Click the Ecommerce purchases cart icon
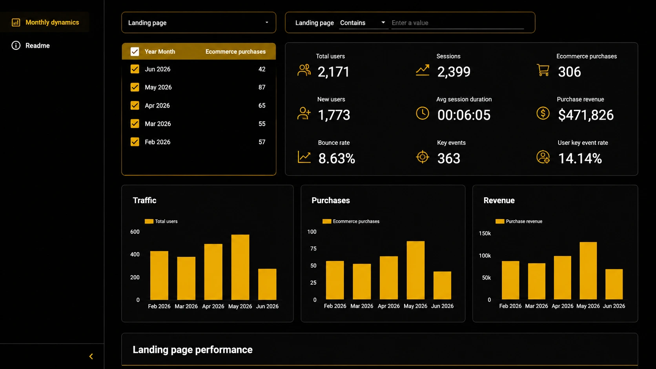Viewport: 656px width, 369px height. pos(543,70)
